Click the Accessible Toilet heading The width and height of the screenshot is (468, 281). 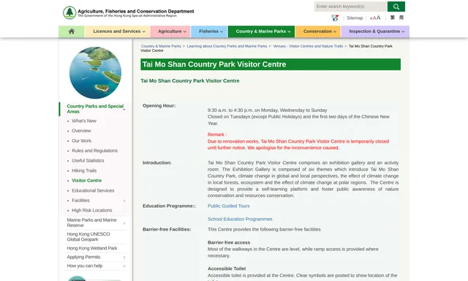tap(227, 269)
